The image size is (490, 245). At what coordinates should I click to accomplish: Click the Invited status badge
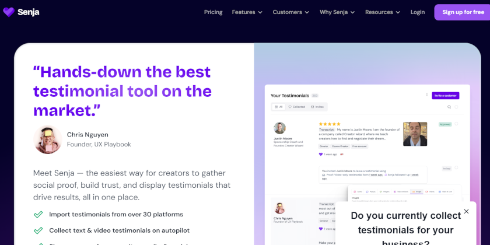coord(447,169)
